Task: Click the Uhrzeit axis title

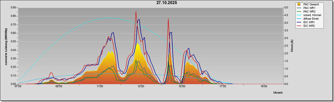Action: [x=278, y=93]
